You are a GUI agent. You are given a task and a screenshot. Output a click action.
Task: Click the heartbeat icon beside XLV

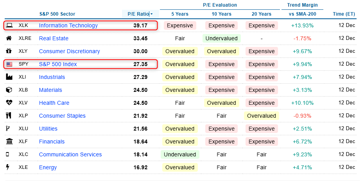coord(9,103)
